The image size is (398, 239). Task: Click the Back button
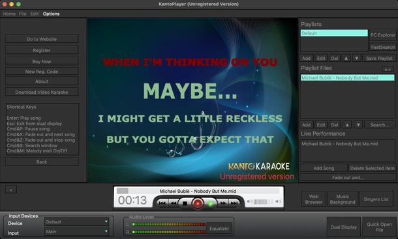42,162
